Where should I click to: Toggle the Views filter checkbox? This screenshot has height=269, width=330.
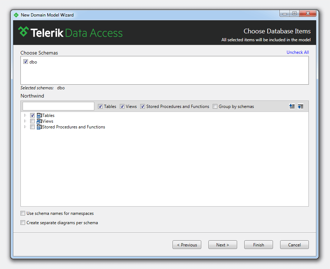pos(122,107)
